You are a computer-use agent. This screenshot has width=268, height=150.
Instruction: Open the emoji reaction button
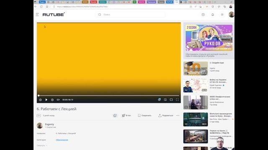tap(115, 115)
